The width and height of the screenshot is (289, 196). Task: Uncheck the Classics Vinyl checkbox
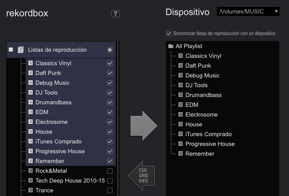point(110,63)
